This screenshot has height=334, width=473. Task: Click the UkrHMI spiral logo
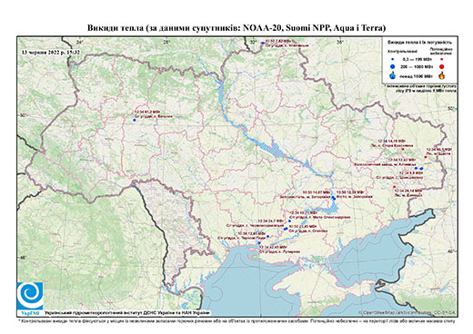coord(30,296)
